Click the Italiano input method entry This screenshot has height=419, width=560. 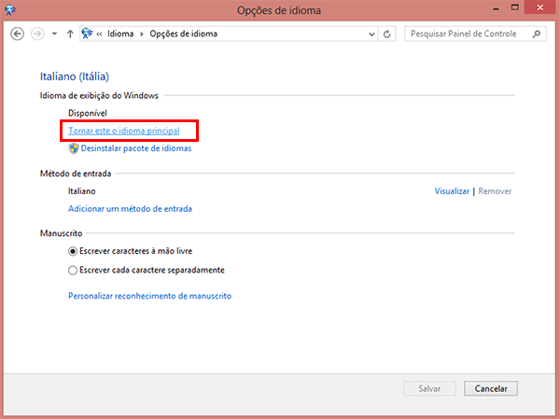pos(82,191)
